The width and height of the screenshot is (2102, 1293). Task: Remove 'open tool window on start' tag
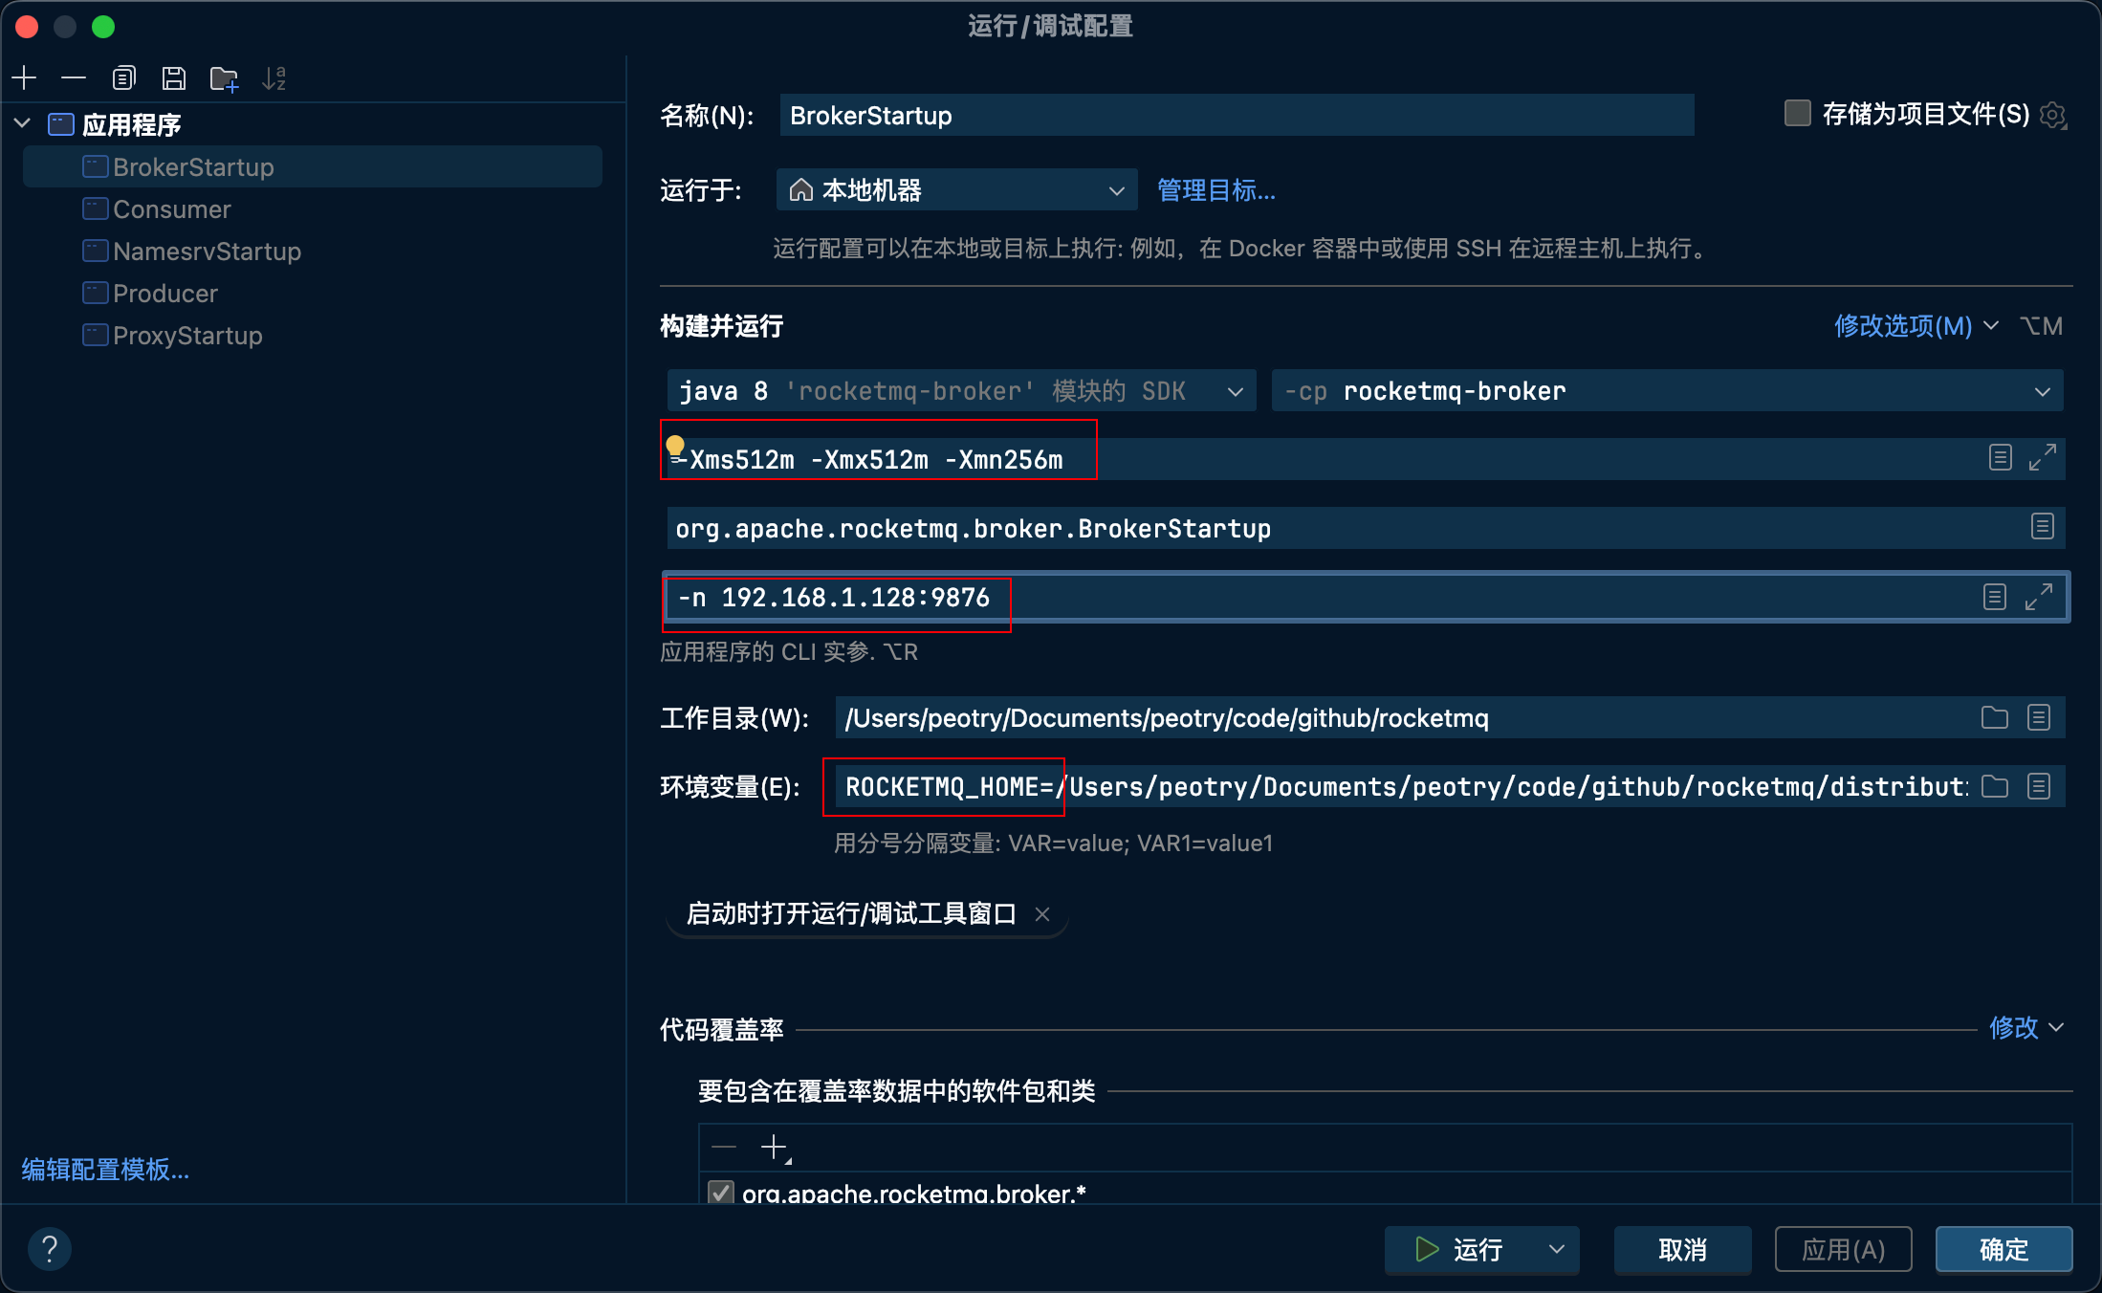[1042, 914]
